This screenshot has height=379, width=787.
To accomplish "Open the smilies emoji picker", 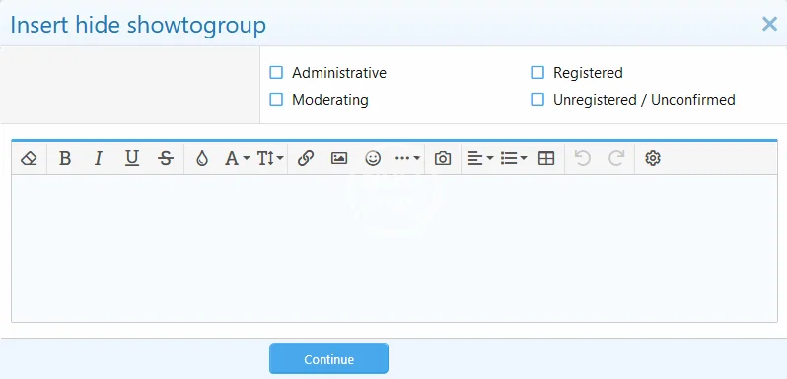I will point(373,159).
